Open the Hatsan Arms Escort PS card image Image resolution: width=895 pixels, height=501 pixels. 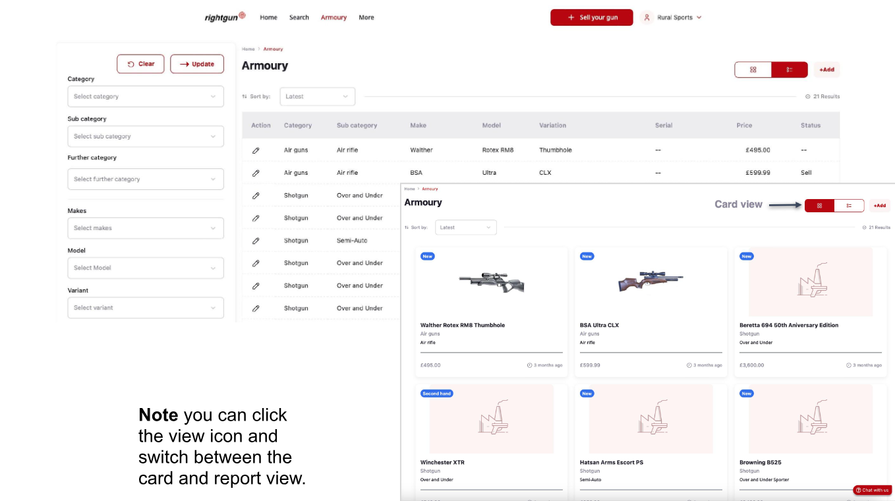(x=651, y=419)
